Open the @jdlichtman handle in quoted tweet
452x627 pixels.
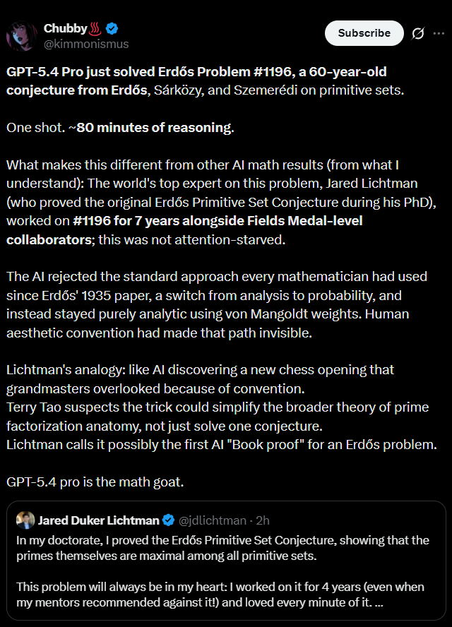point(212,520)
